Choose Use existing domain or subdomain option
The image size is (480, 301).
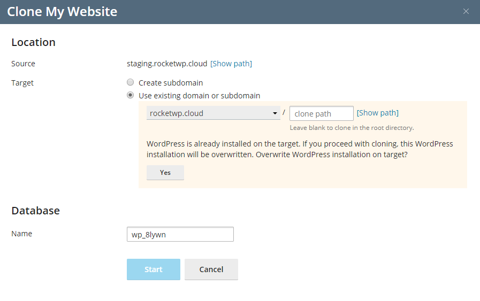tap(130, 96)
